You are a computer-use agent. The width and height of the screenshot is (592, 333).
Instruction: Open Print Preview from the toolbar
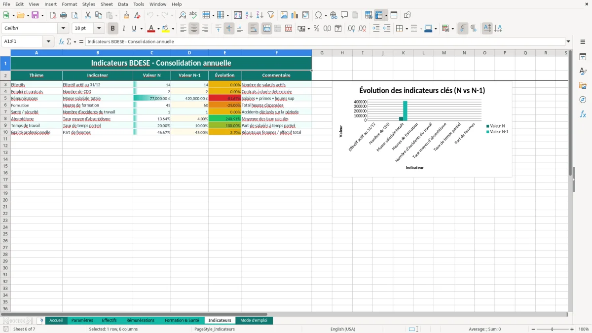(74, 15)
